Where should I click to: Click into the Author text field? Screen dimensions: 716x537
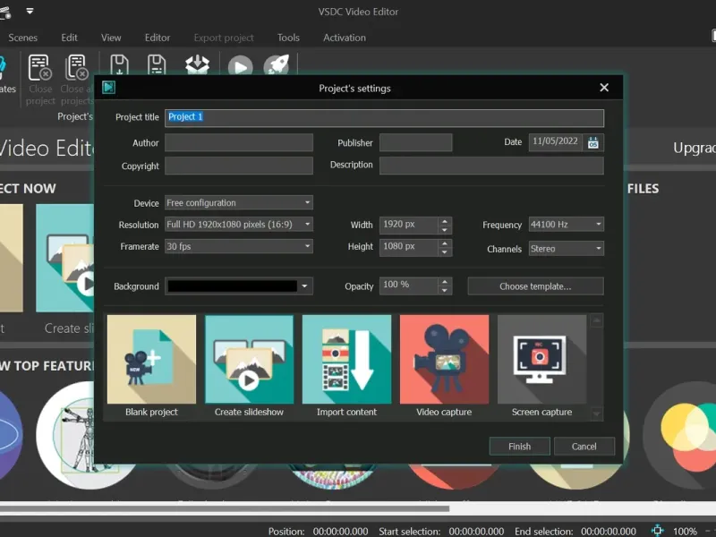tap(239, 143)
